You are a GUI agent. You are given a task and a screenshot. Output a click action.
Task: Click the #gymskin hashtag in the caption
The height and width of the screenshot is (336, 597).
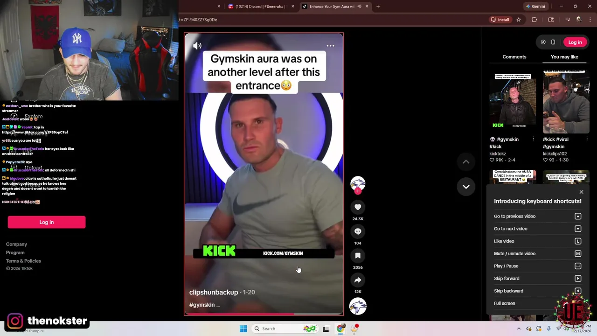click(202, 305)
